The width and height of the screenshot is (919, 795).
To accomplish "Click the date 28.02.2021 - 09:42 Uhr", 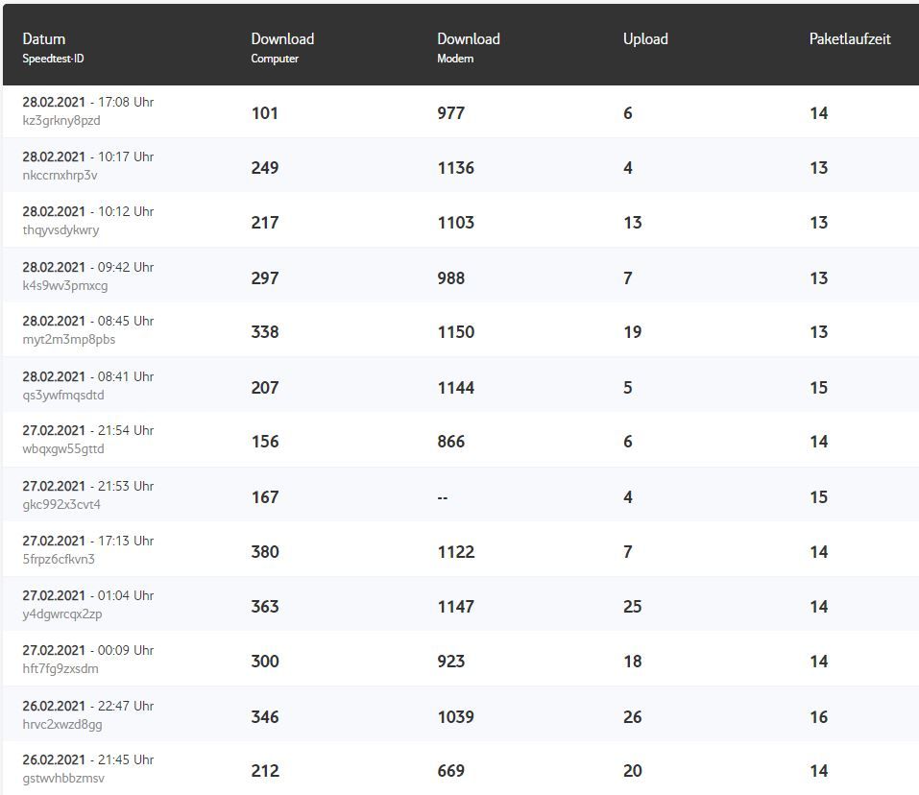I will (88, 267).
